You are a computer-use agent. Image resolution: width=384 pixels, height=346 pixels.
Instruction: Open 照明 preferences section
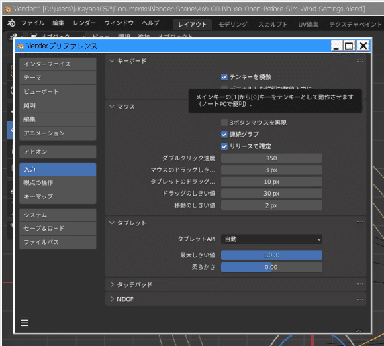click(58, 106)
